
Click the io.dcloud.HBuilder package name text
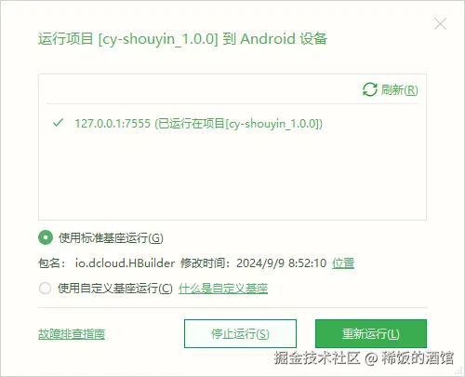pos(125,263)
